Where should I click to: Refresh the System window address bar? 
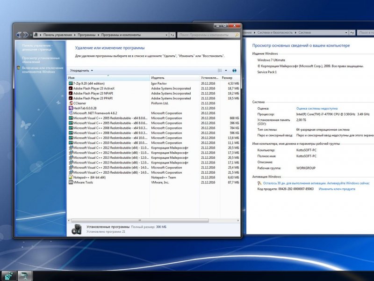point(352,32)
